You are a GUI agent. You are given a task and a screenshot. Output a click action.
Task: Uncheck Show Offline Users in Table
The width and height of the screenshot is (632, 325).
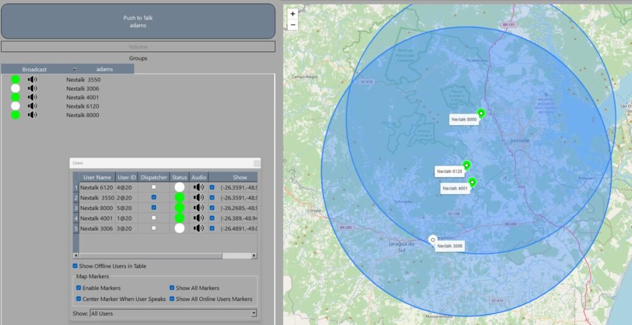tap(75, 266)
